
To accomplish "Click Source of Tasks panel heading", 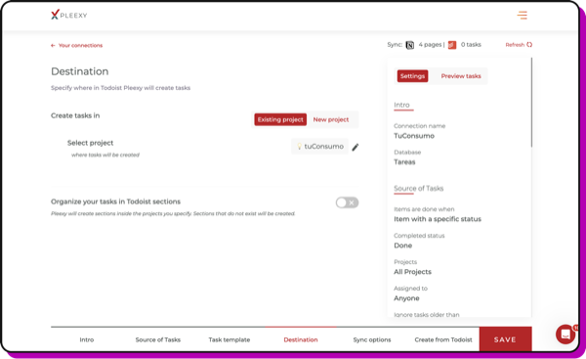I will (419, 188).
